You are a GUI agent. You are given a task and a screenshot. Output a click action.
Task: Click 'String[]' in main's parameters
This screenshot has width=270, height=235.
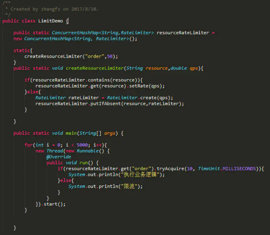point(90,133)
